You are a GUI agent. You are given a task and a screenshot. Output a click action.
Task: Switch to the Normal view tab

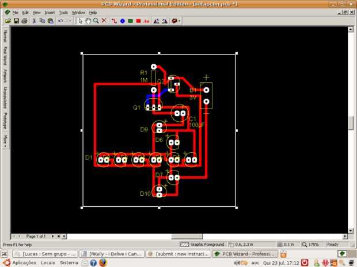click(x=5, y=36)
